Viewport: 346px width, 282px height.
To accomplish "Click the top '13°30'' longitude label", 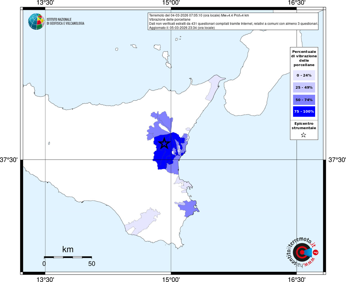I will [45, 3].
